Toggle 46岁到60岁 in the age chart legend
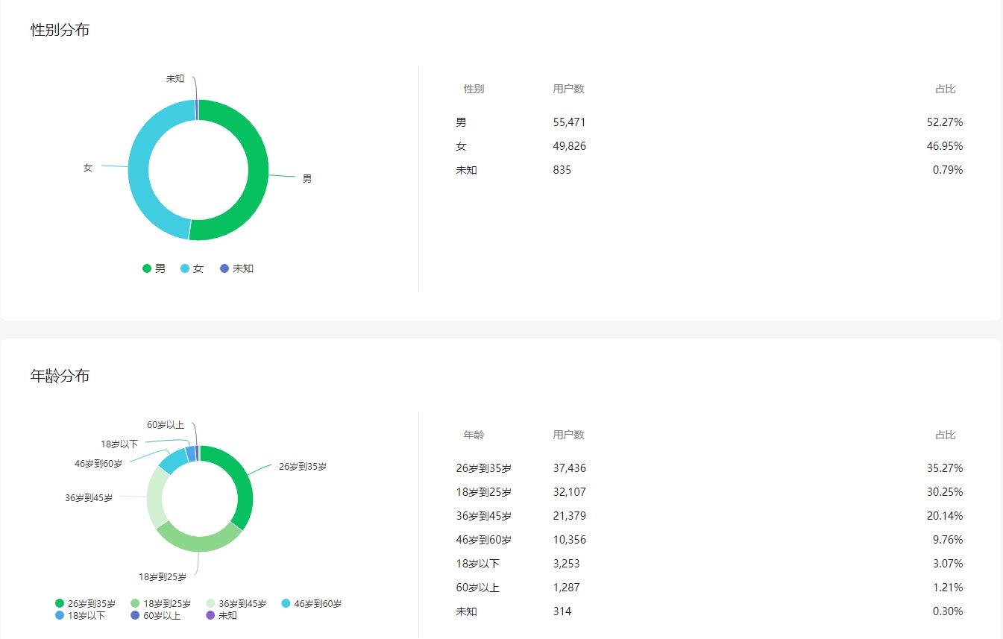This screenshot has width=1003, height=639. pos(312,603)
